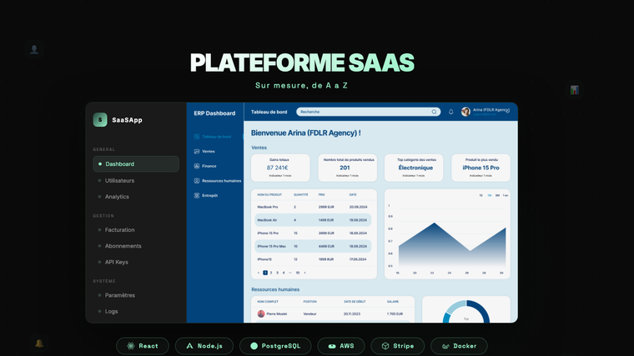Viewport: 634px width, 356px height.
Task: Select the 1M chart range option
Action: [x=490, y=195]
